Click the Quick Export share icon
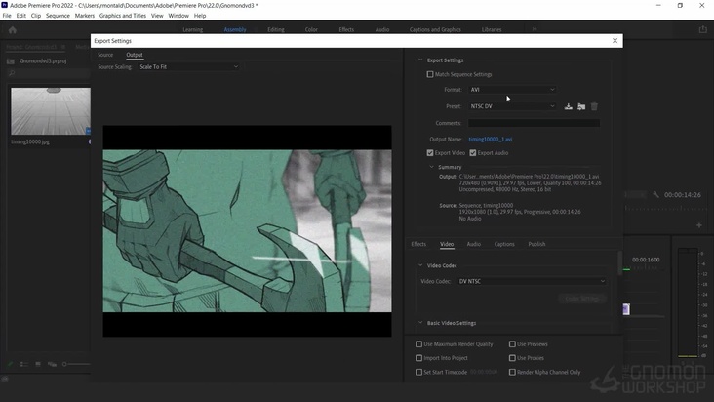The width and height of the screenshot is (714, 402). click(x=702, y=29)
